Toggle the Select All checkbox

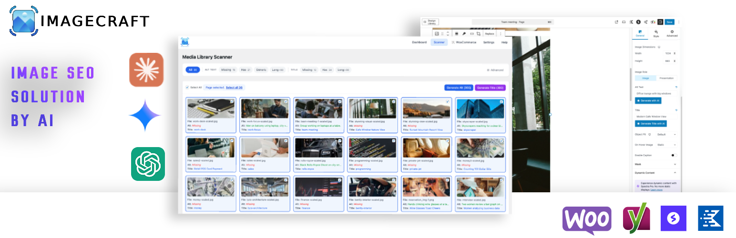tap(187, 88)
